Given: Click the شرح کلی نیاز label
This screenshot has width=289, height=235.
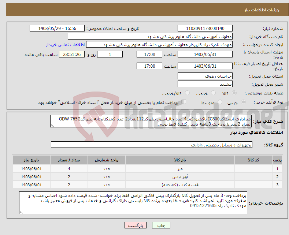Looking at the screenshot, I should tap(268, 122).
